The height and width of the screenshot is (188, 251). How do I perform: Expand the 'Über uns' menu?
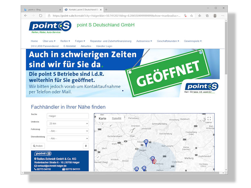49,41
